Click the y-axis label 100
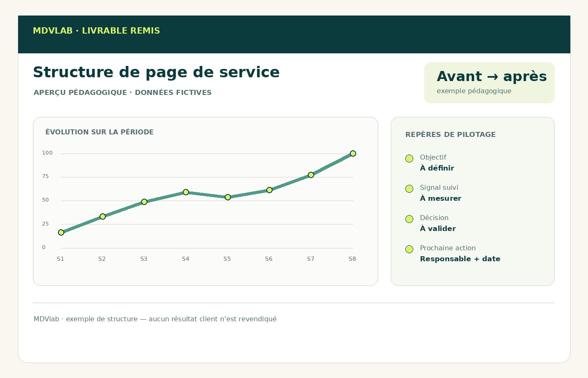 click(47, 153)
